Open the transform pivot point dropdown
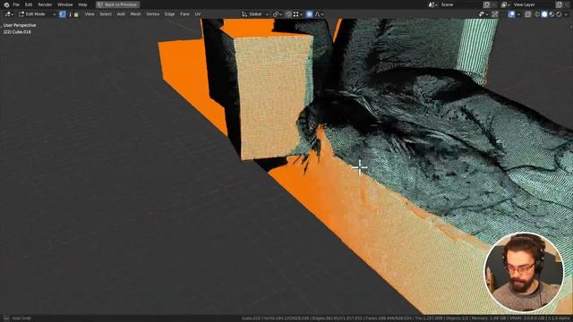The image size is (573, 322). (x=277, y=14)
